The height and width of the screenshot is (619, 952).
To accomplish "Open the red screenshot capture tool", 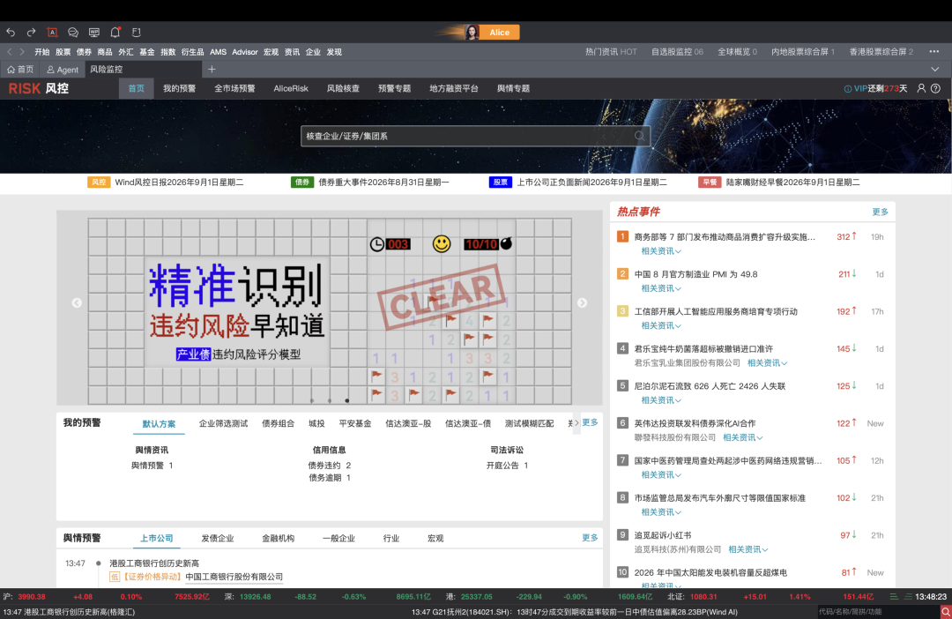I will [x=52, y=33].
